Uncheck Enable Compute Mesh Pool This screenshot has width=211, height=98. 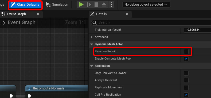click(186, 59)
